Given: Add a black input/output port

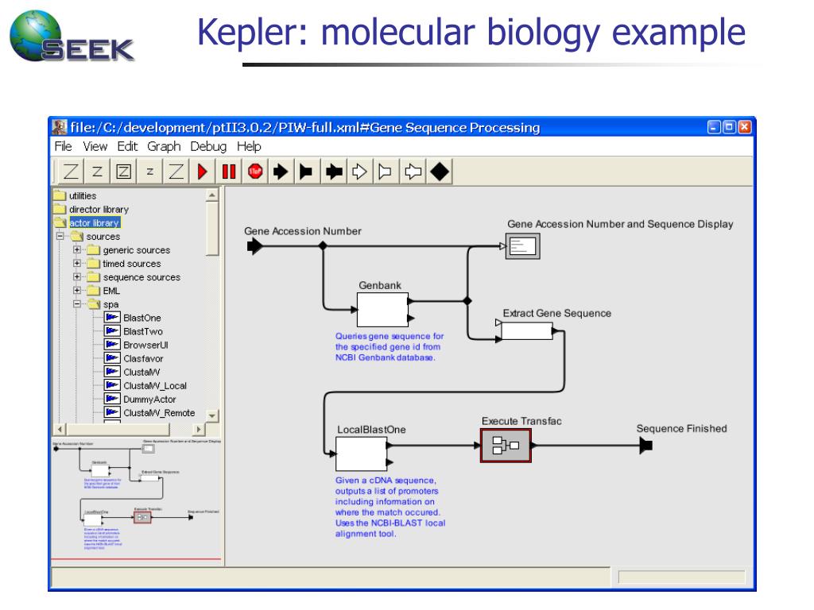Looking at the screenshot, I should click(334, 172).
